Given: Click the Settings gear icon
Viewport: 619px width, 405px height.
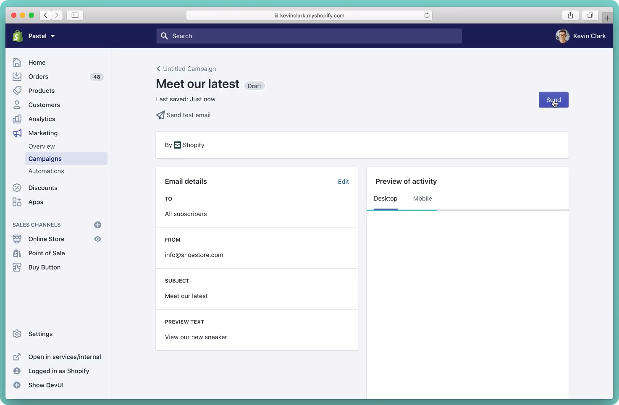Looking at the screenshot, I should point(17,334).
